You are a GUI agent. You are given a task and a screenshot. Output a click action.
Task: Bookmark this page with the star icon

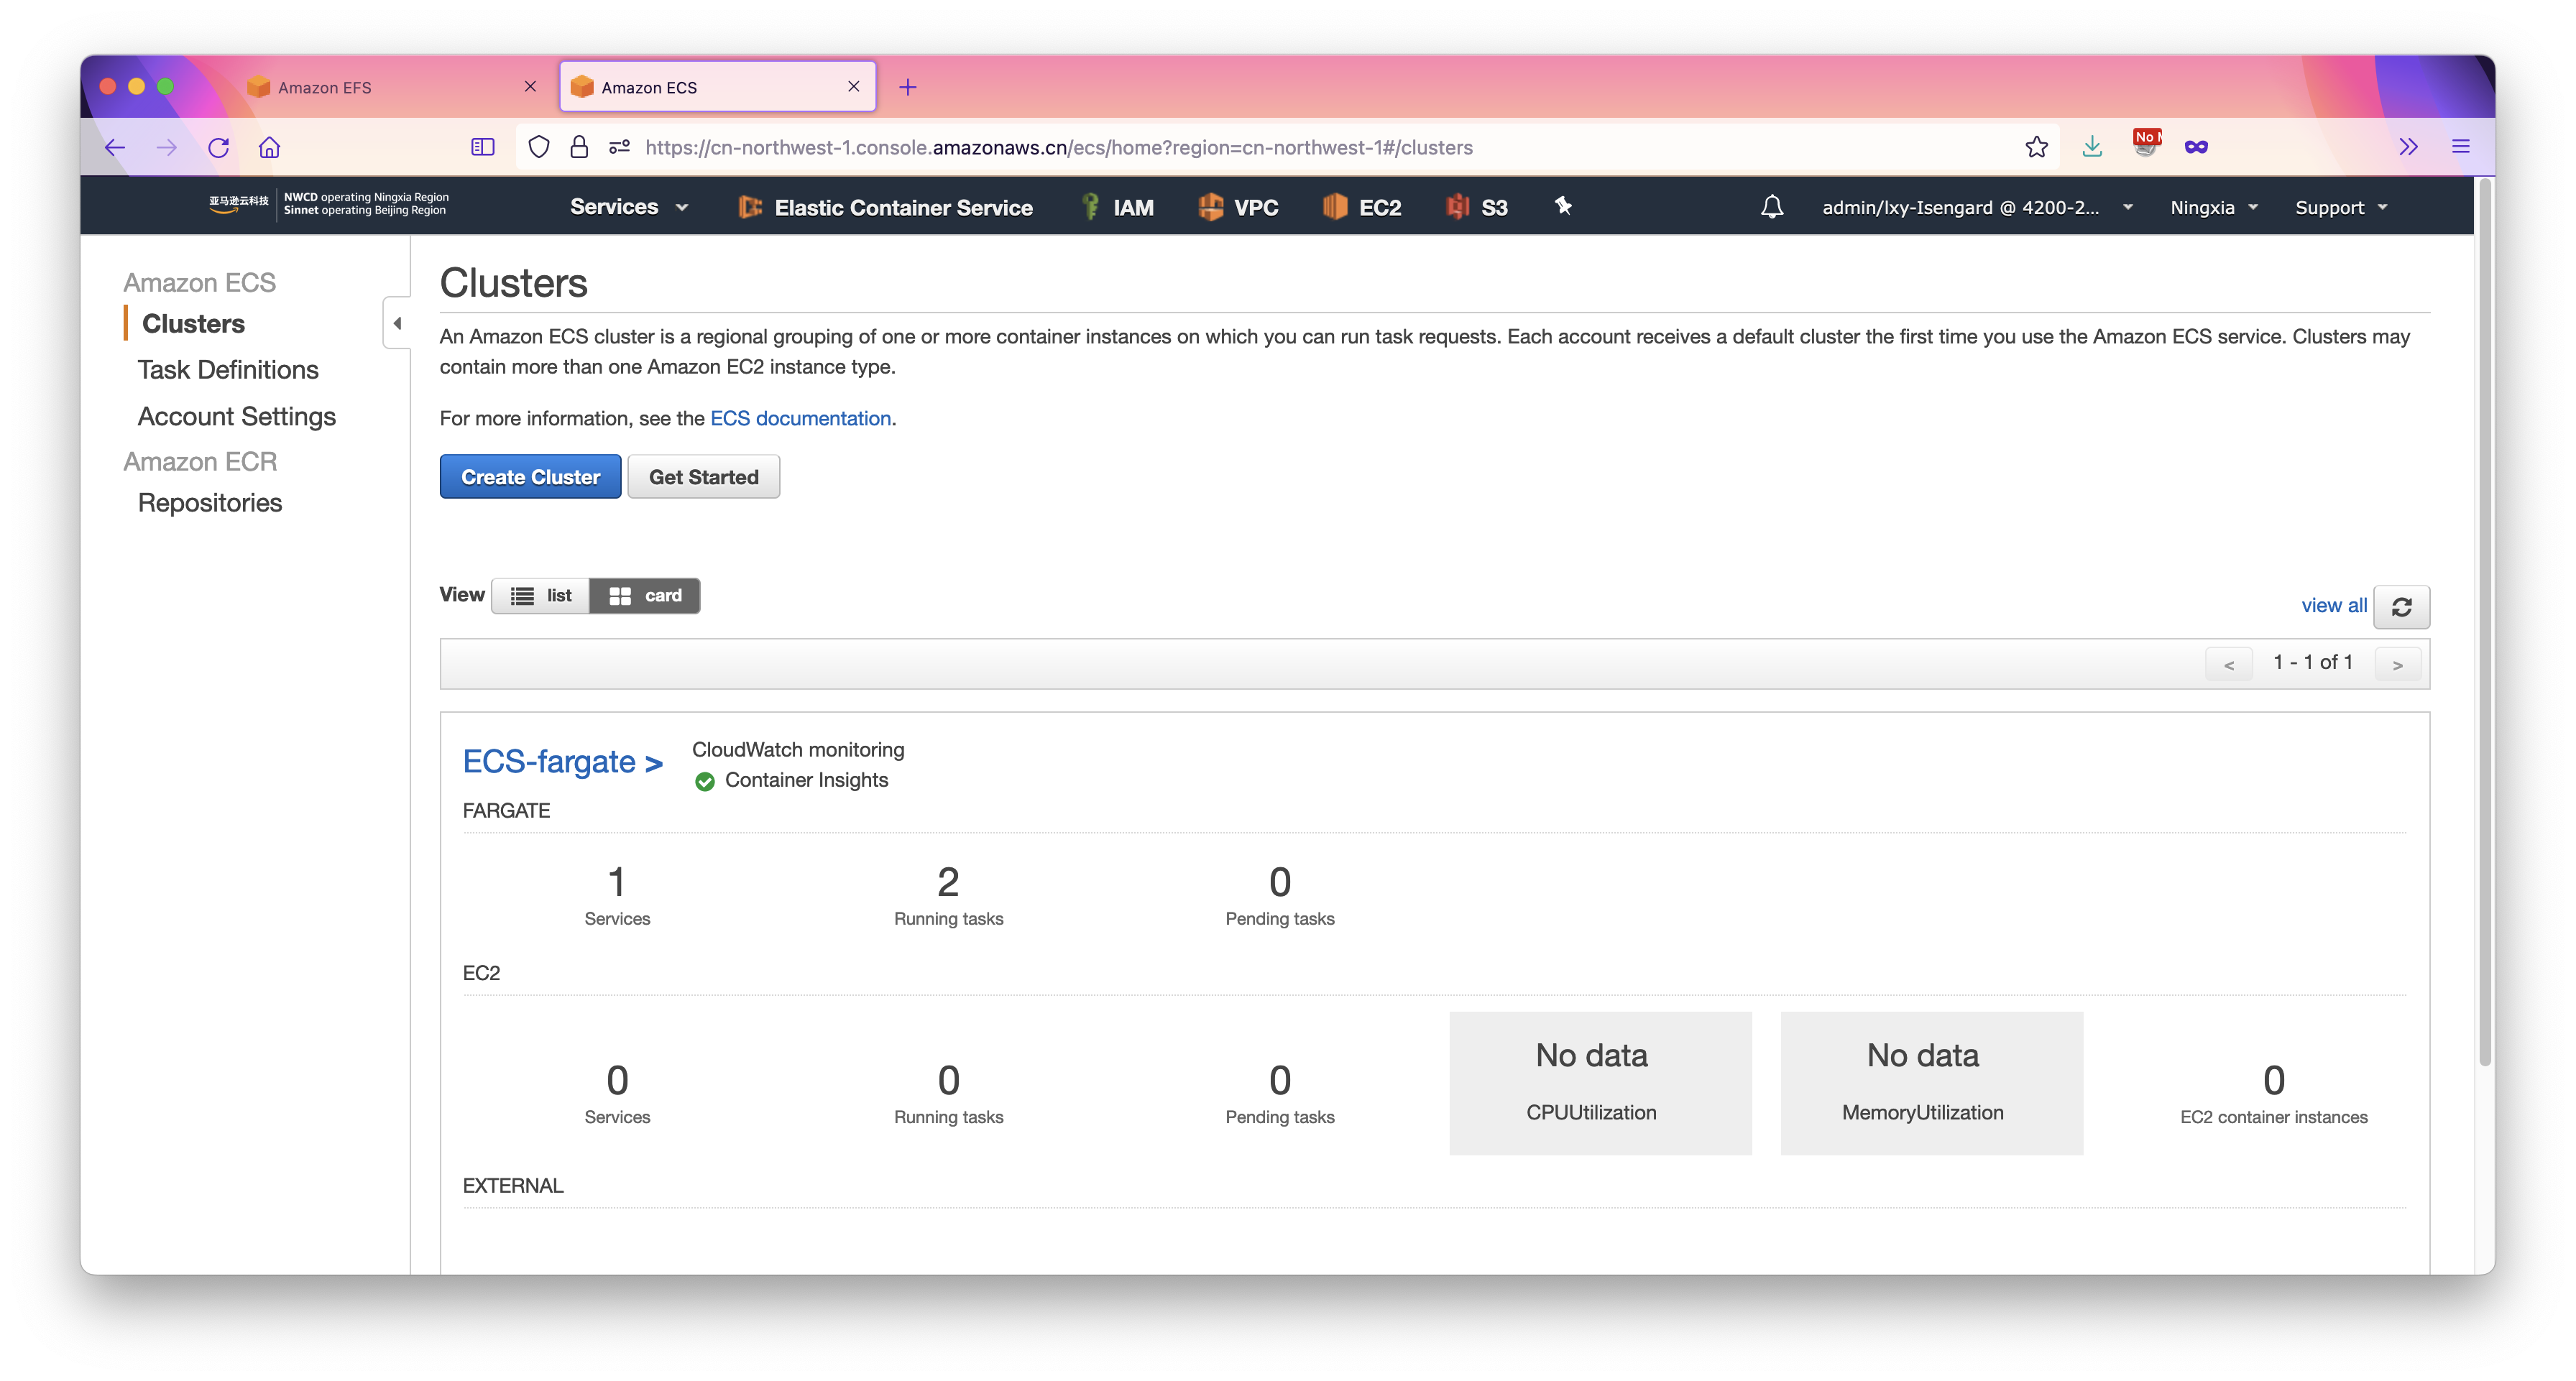click(2036, 147)
